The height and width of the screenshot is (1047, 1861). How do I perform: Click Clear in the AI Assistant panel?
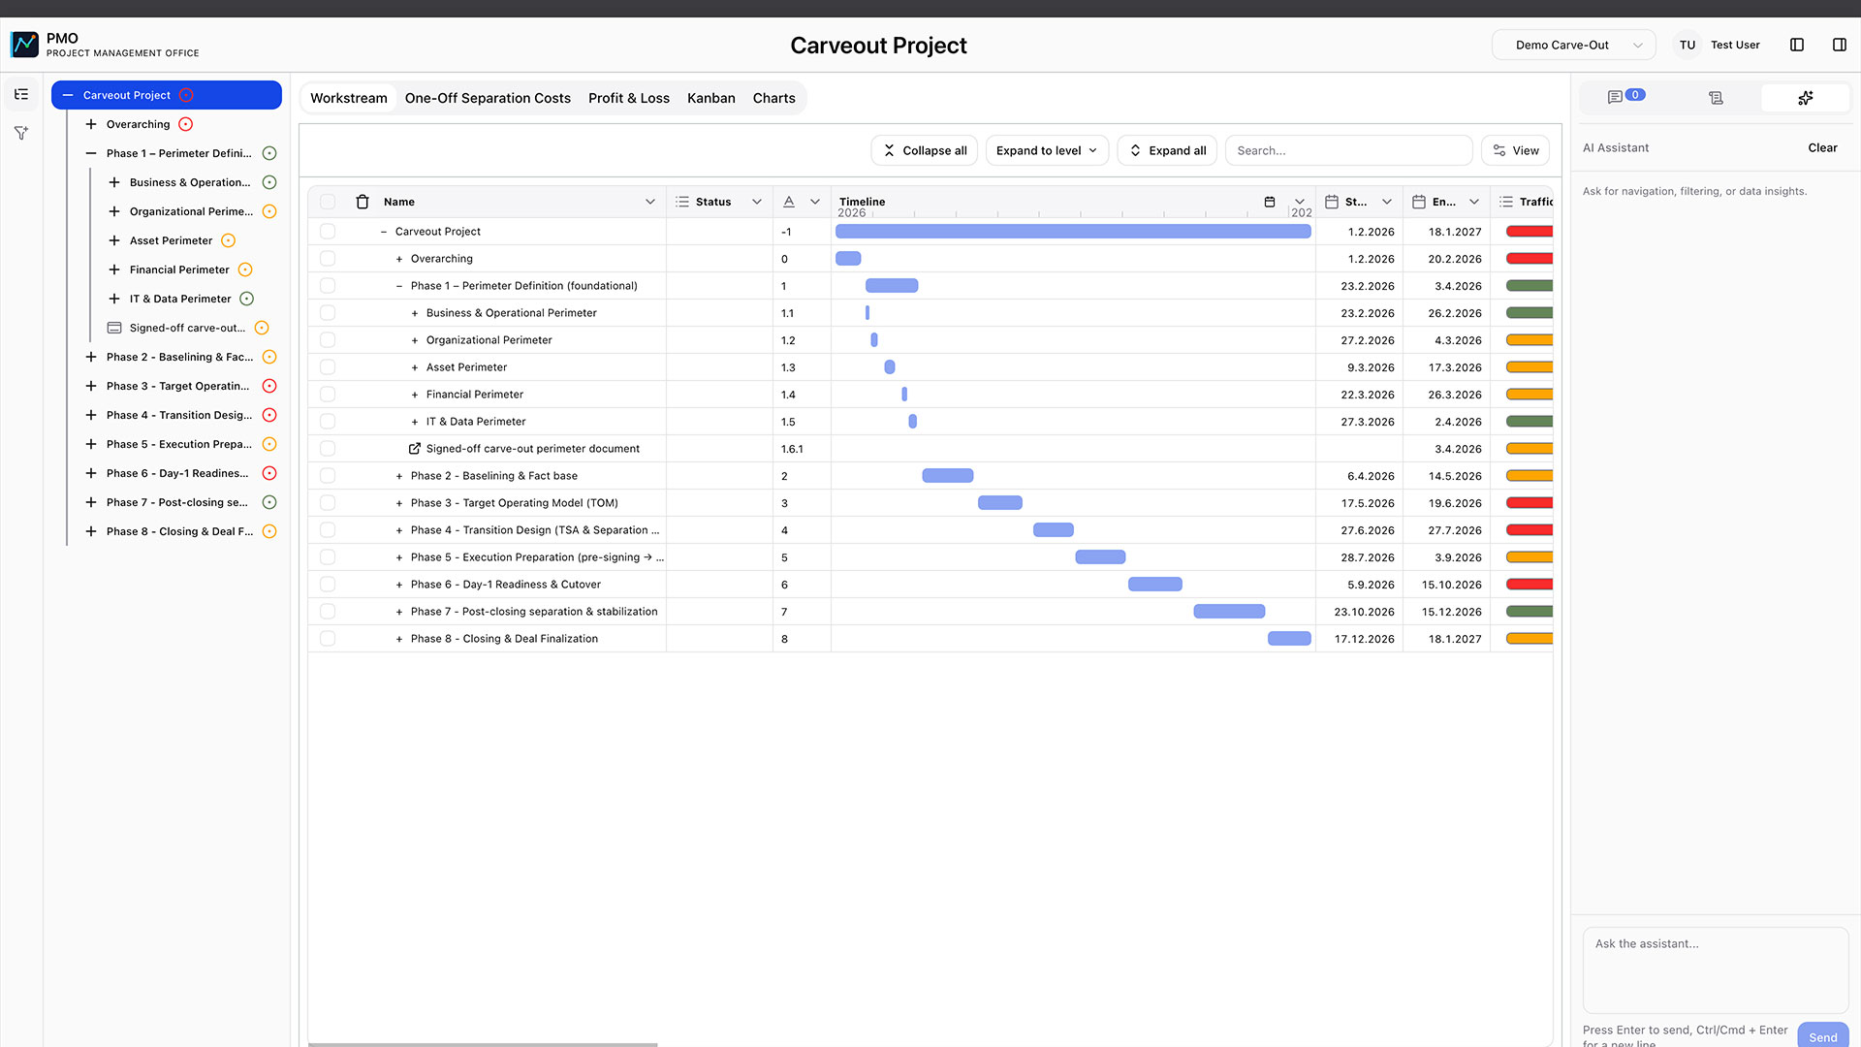(x=1822, y=148)
